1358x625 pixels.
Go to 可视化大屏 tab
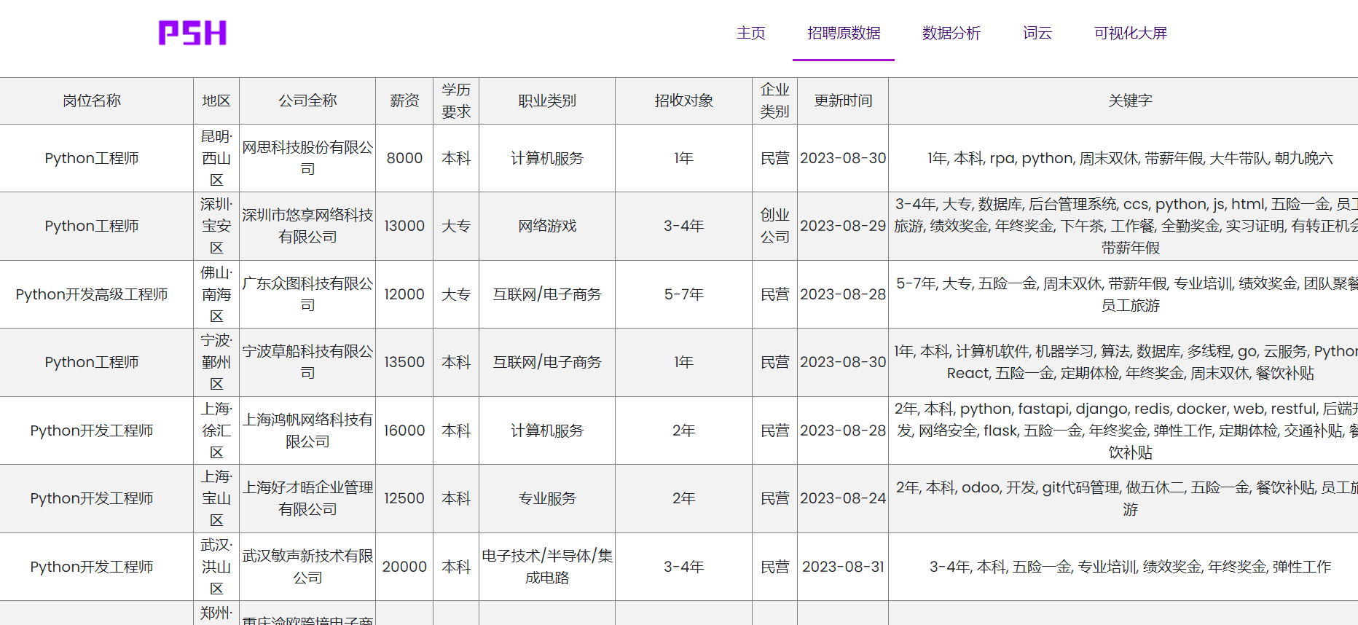(x=1131, y=33)
